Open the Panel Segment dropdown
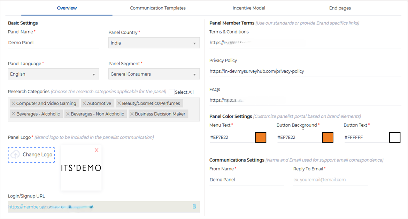This screenshot has width=408, height=219. (x=154, y=74)
